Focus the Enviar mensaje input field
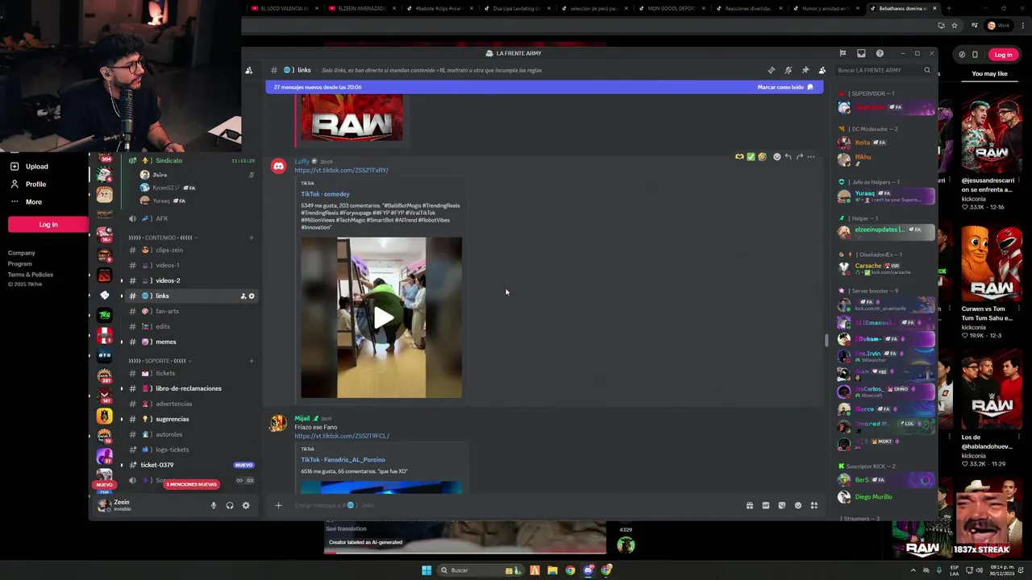This screenshot has width=1032, height=580. (x=516, y=505)
